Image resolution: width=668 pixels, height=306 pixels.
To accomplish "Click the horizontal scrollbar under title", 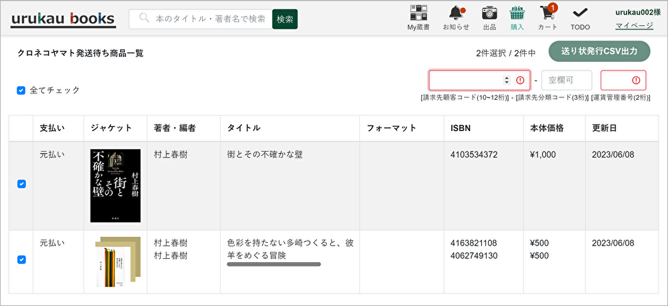I will coord(273,264).
